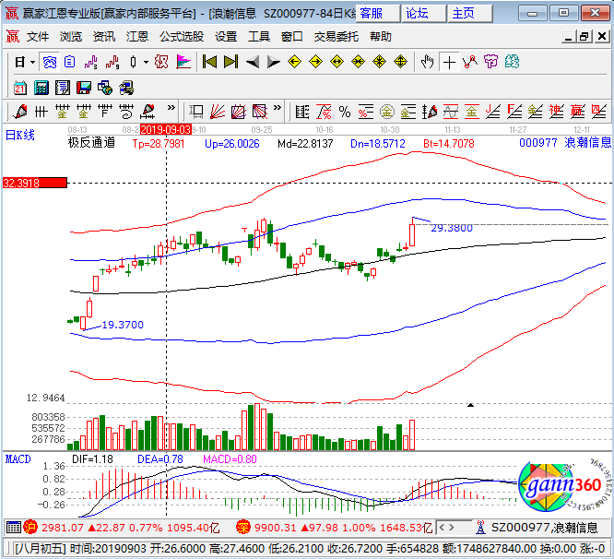Toggle the blue list document toolbar button
The image size is (614, 559).
70,62
